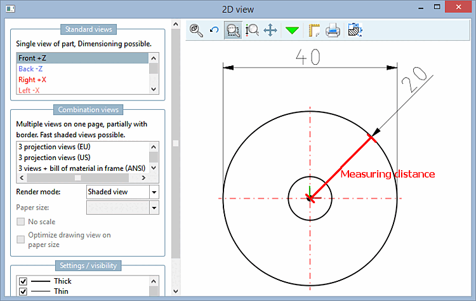The width and height of the screenshot is (476, 301).
Task: Select the dynamic zoom in/out tool
Action: (252, 30)
